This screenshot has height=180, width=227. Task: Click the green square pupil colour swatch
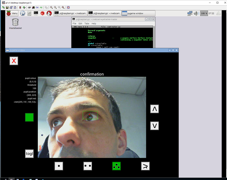29,117
